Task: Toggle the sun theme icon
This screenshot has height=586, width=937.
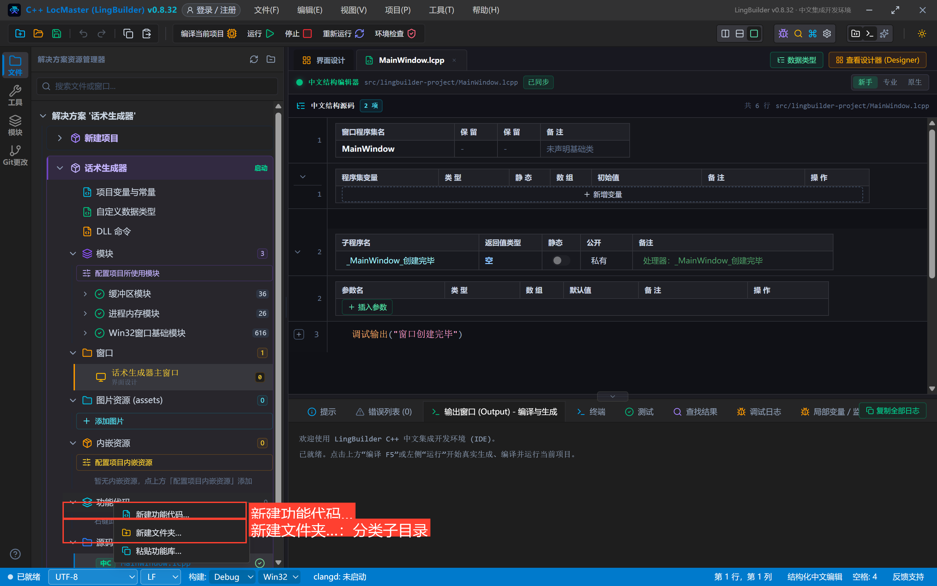Action: tap(922, 34)
